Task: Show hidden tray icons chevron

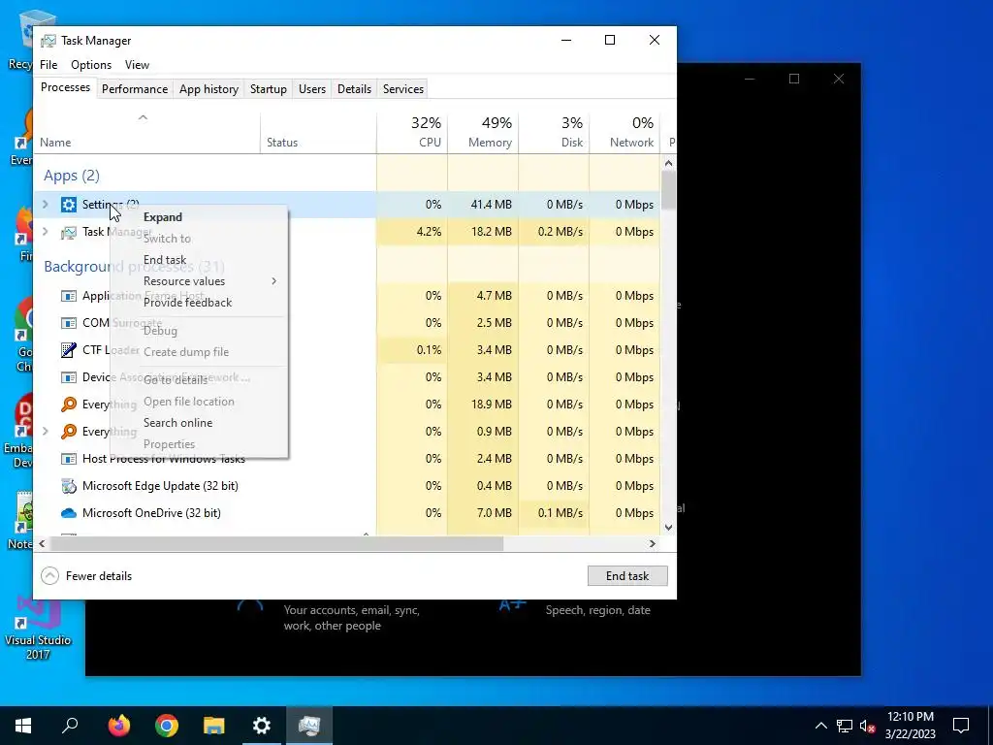Action: [x=820, y=726]
